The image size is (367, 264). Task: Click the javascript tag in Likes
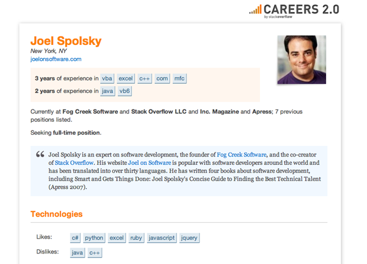[x=162, y=238]
